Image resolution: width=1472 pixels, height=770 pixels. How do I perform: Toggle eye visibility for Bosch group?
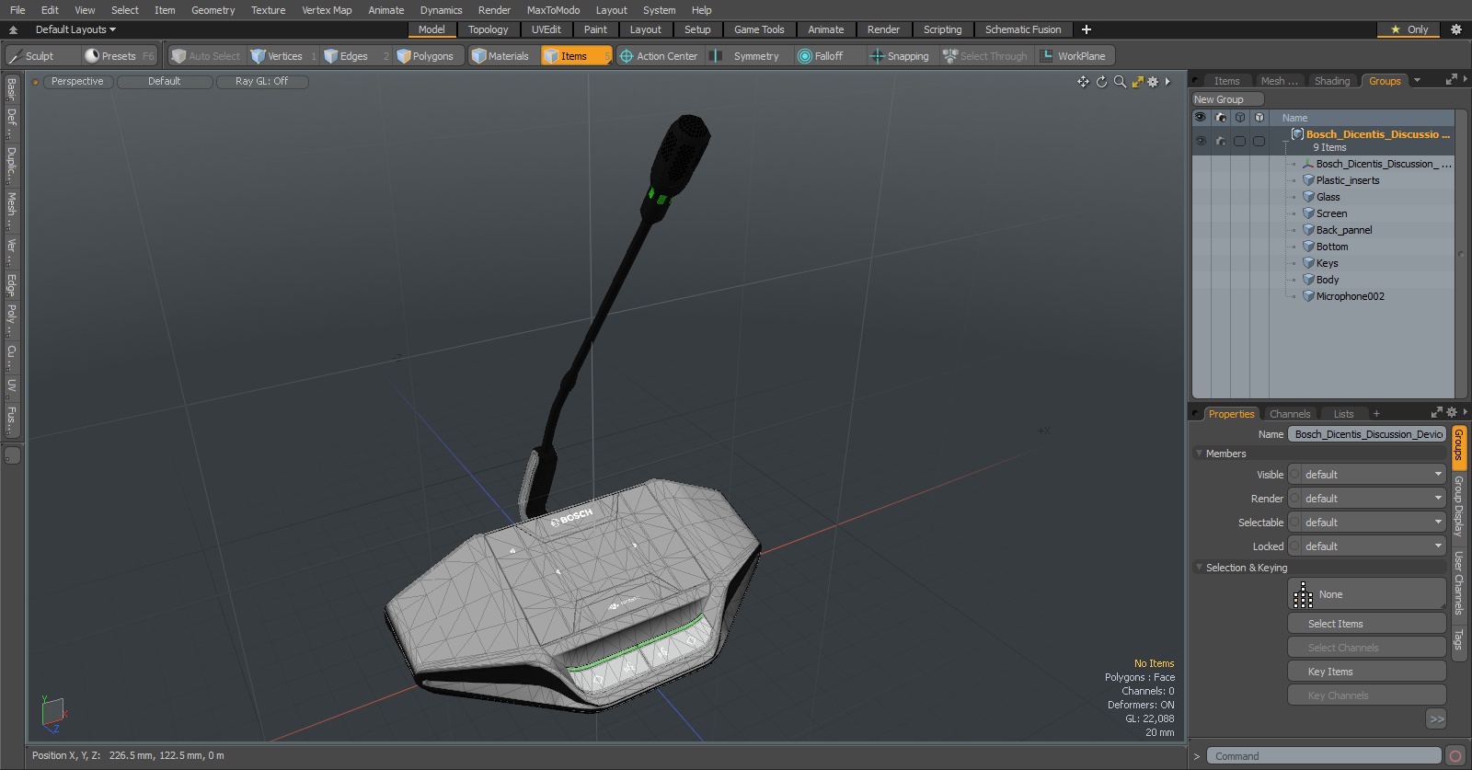pyautogui.click(x=1201, y=141)
